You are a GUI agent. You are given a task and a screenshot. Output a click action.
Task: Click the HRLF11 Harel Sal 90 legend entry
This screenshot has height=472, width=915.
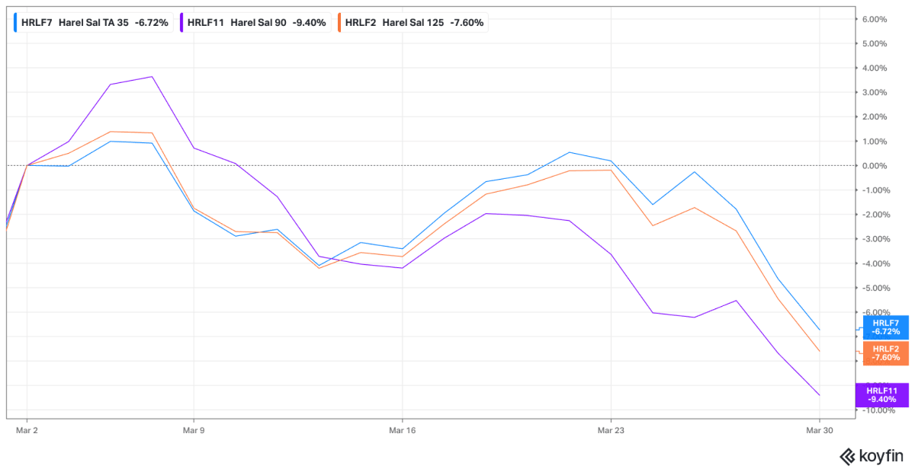tap(255, 23)
